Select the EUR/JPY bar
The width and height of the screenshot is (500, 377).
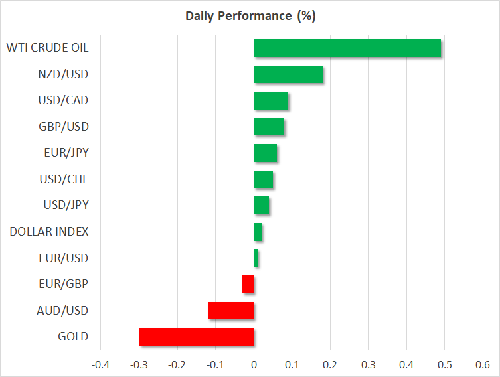pyautogui.click(x=266, y=153)
